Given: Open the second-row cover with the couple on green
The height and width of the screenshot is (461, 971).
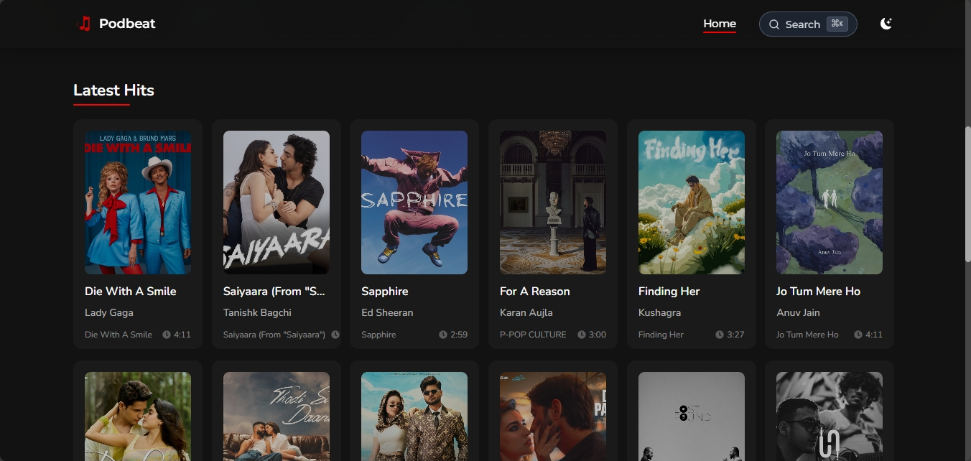Looking at the screenshot, I should 138,416.
